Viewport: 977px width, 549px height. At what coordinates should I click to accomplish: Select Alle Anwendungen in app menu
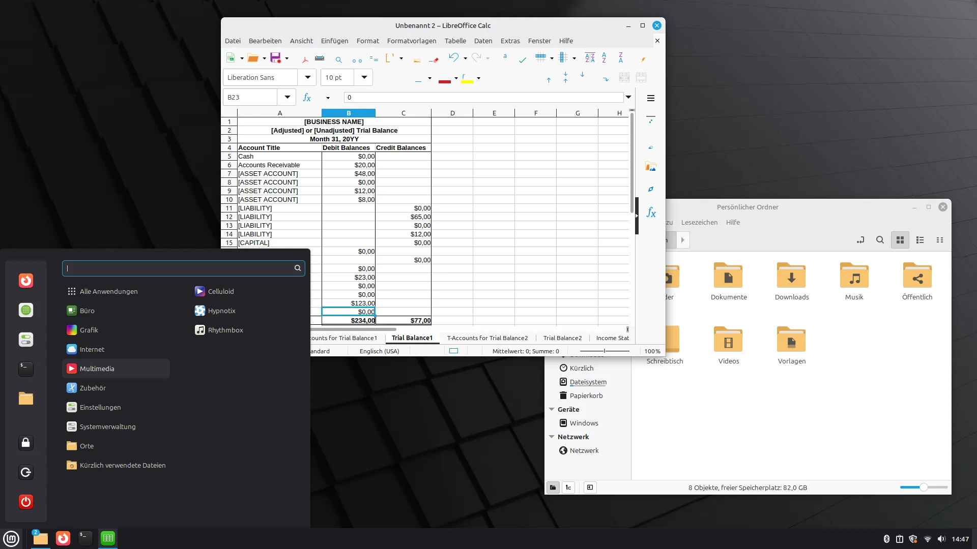(116, 291)
